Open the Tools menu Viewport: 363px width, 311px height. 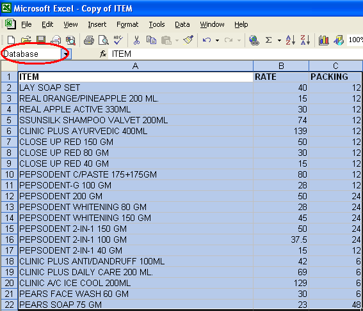coord(157,24)
